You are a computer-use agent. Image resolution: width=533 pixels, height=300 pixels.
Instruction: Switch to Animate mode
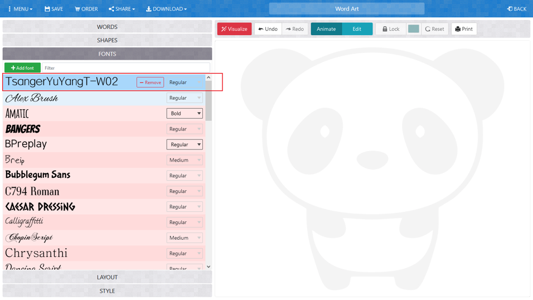tap(326, 29)
